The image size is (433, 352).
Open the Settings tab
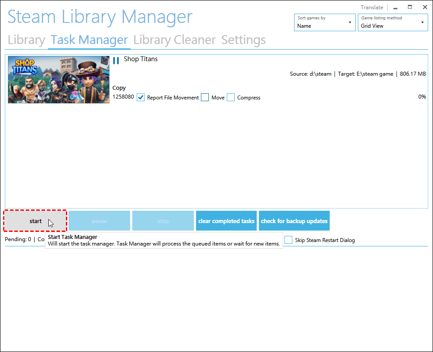click(244, 40)
